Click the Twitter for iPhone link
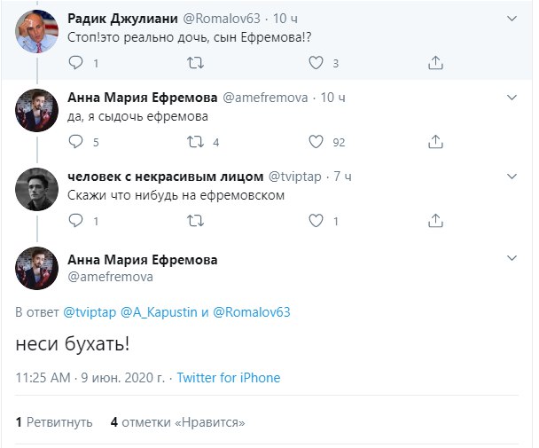This screenshot has width=539, height=448. [x=229, y=377]
